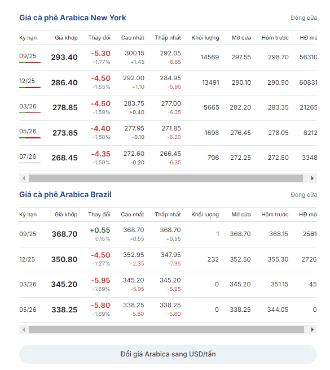Click Brazil 12/25 matched price 350.80
The image size is (330, 370).
coord(64,259)
